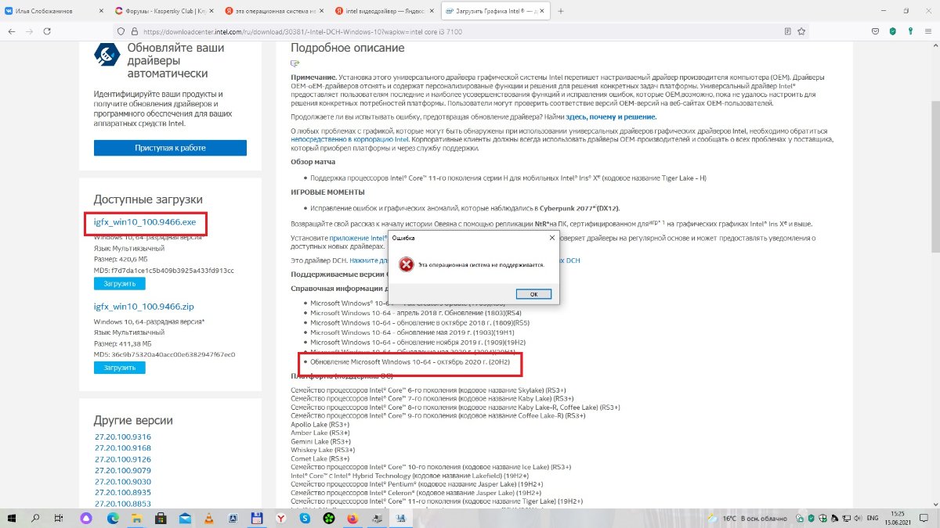Click Windows 10-64 октябрь 2020 (20H2) line
Image resolution: width=940 pixels, height=528 pixels.
pyautogui.click(x=410, y=363)
